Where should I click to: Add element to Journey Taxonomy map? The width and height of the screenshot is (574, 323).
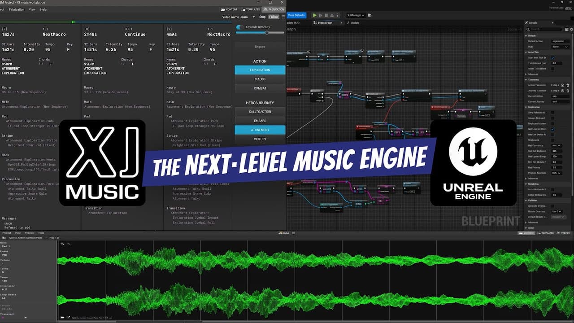click(562, 91)
